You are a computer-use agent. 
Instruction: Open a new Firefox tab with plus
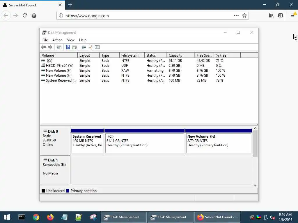click(x=70, y=5)
